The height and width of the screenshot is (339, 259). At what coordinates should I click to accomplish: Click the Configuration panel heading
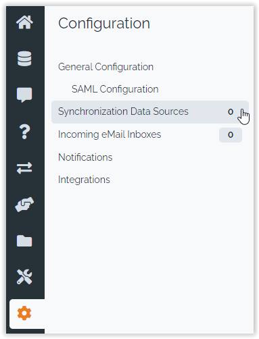[104, 24]
